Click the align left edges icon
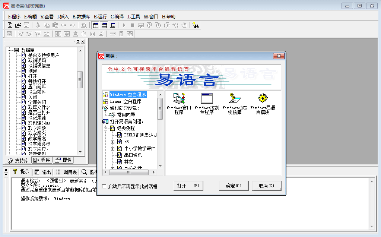This screenshot has height=237, width=381. [x=20, y=34]
